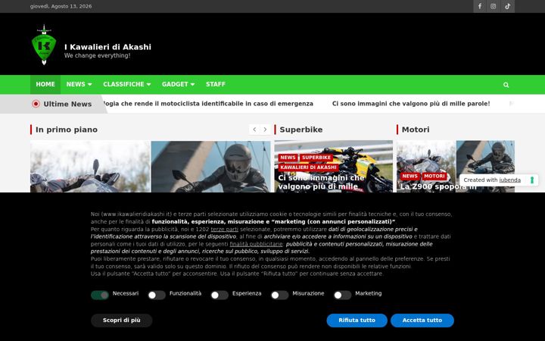Open the STAFF menu item
This screenshot has width=545, height=341.
[216, 84]
